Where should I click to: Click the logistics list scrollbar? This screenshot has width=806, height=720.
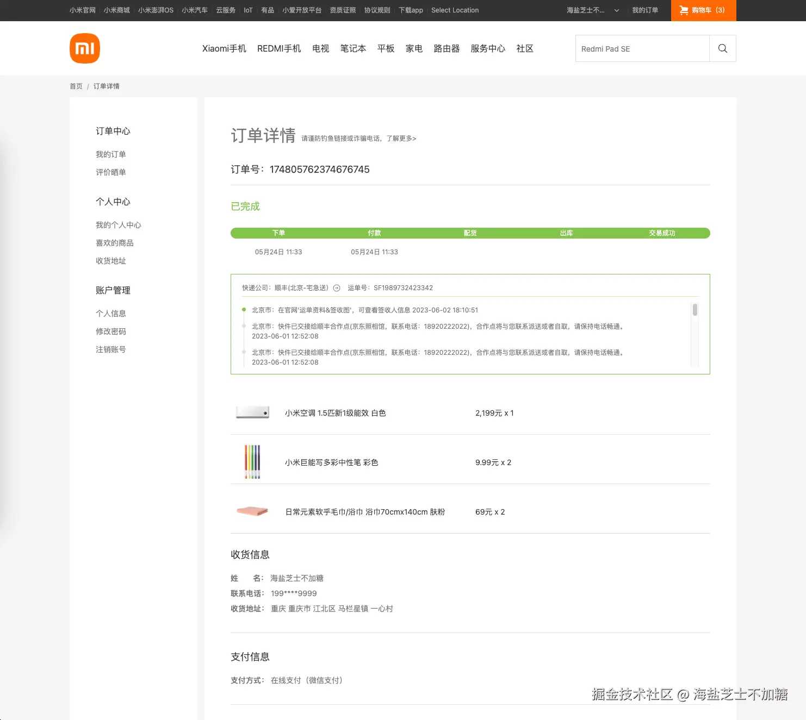[x=695, y=310]
